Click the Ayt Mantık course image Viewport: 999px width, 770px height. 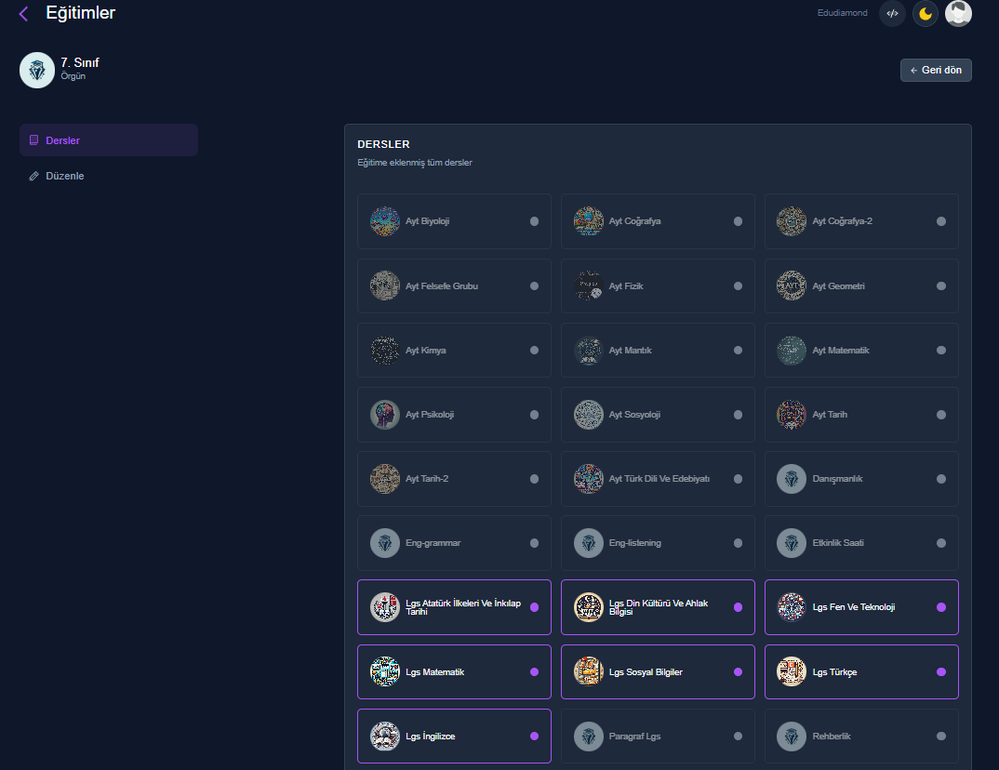(588, 351)
